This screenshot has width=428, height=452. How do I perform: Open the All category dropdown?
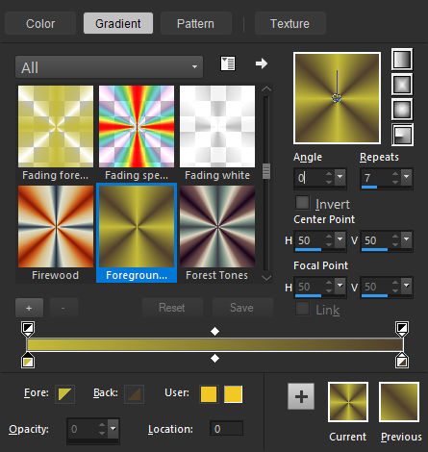109,67
